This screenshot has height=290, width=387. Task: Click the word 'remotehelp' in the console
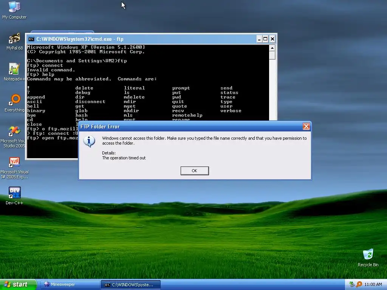187,115
